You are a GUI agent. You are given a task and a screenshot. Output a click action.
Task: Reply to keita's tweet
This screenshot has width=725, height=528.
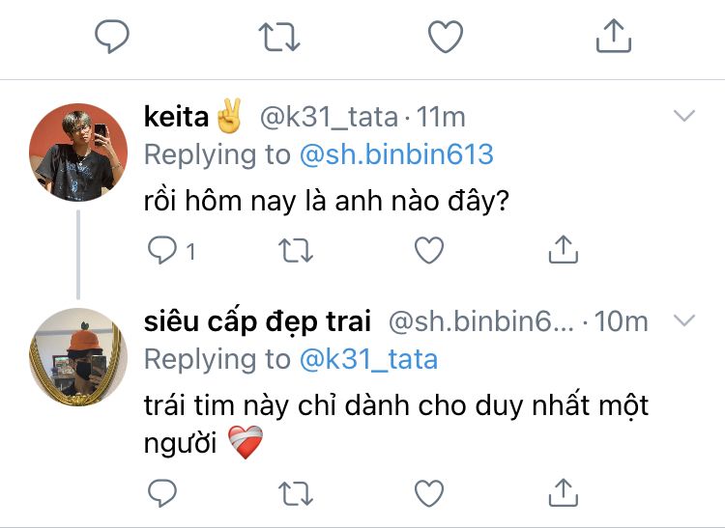[160, 251]
